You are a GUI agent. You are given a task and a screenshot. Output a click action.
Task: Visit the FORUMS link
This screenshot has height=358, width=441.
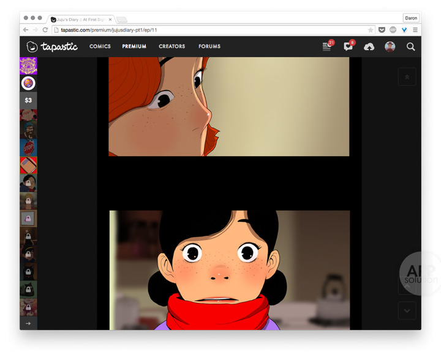(x=209, y=46)
